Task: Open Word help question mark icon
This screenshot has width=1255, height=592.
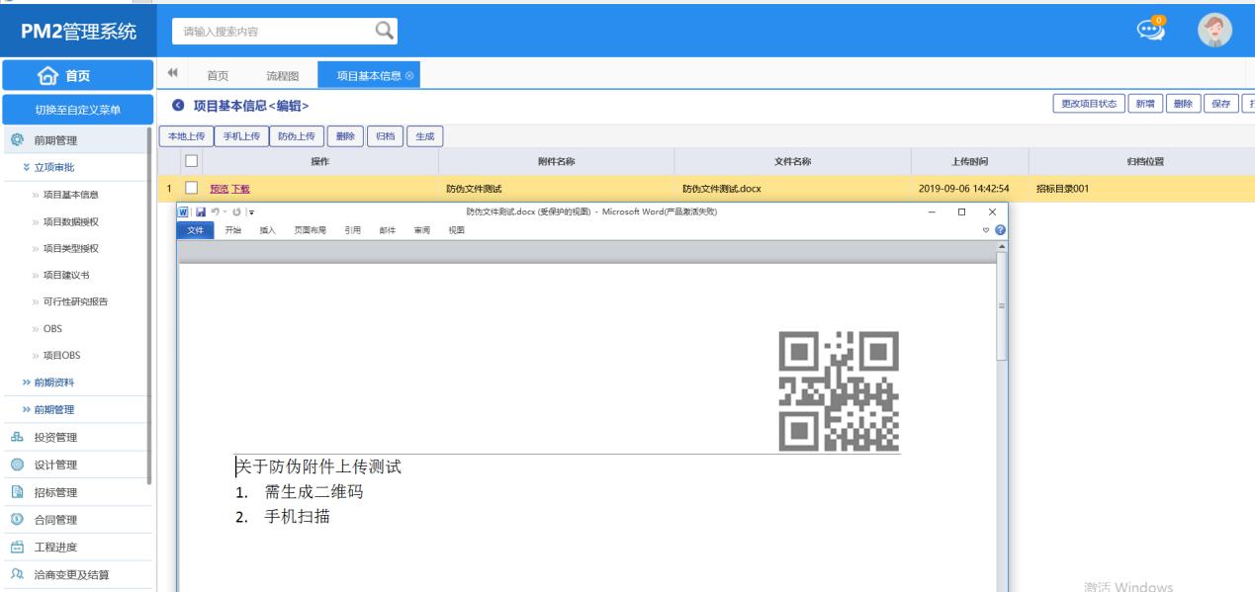Action: pos(999,230)
